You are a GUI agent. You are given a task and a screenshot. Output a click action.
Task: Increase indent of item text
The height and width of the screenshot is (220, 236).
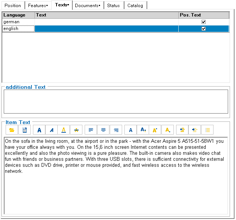195,130
